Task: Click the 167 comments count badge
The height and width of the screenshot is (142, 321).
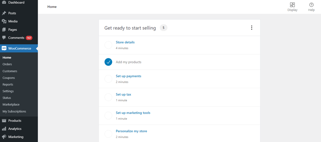Action: [x=29, y=38]
